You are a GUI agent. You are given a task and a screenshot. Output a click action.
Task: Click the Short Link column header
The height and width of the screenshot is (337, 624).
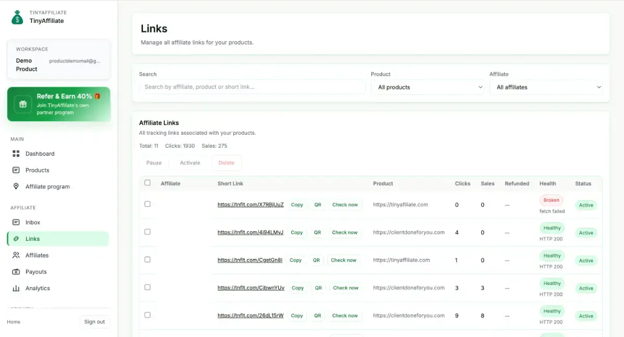[230, 184]
